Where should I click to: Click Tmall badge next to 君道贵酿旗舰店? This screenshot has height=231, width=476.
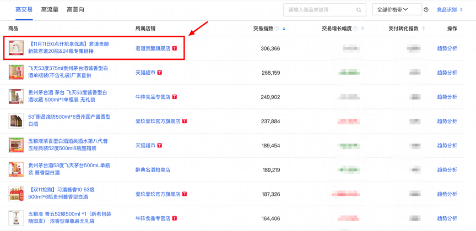pyautogui.click(x=175, y=48)
